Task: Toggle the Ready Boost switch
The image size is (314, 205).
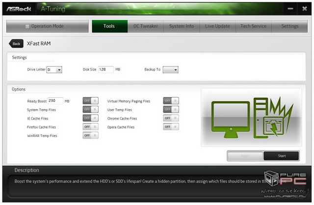Action: (90, 101)
